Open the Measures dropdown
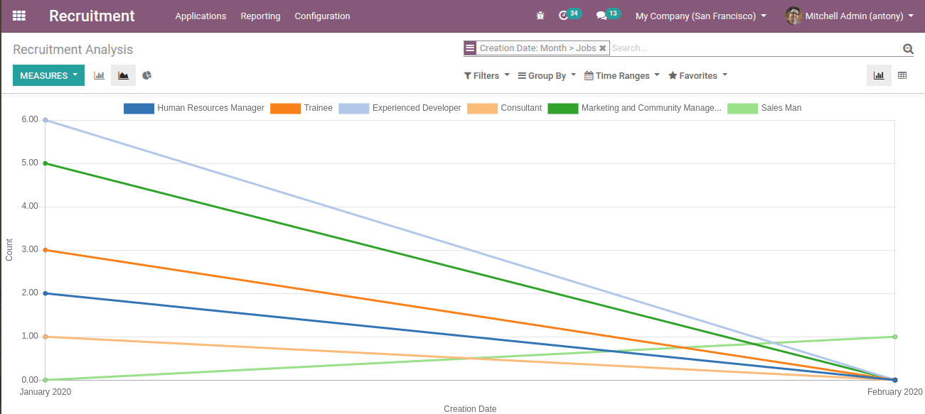925x414 pixels. pos(48,75)
